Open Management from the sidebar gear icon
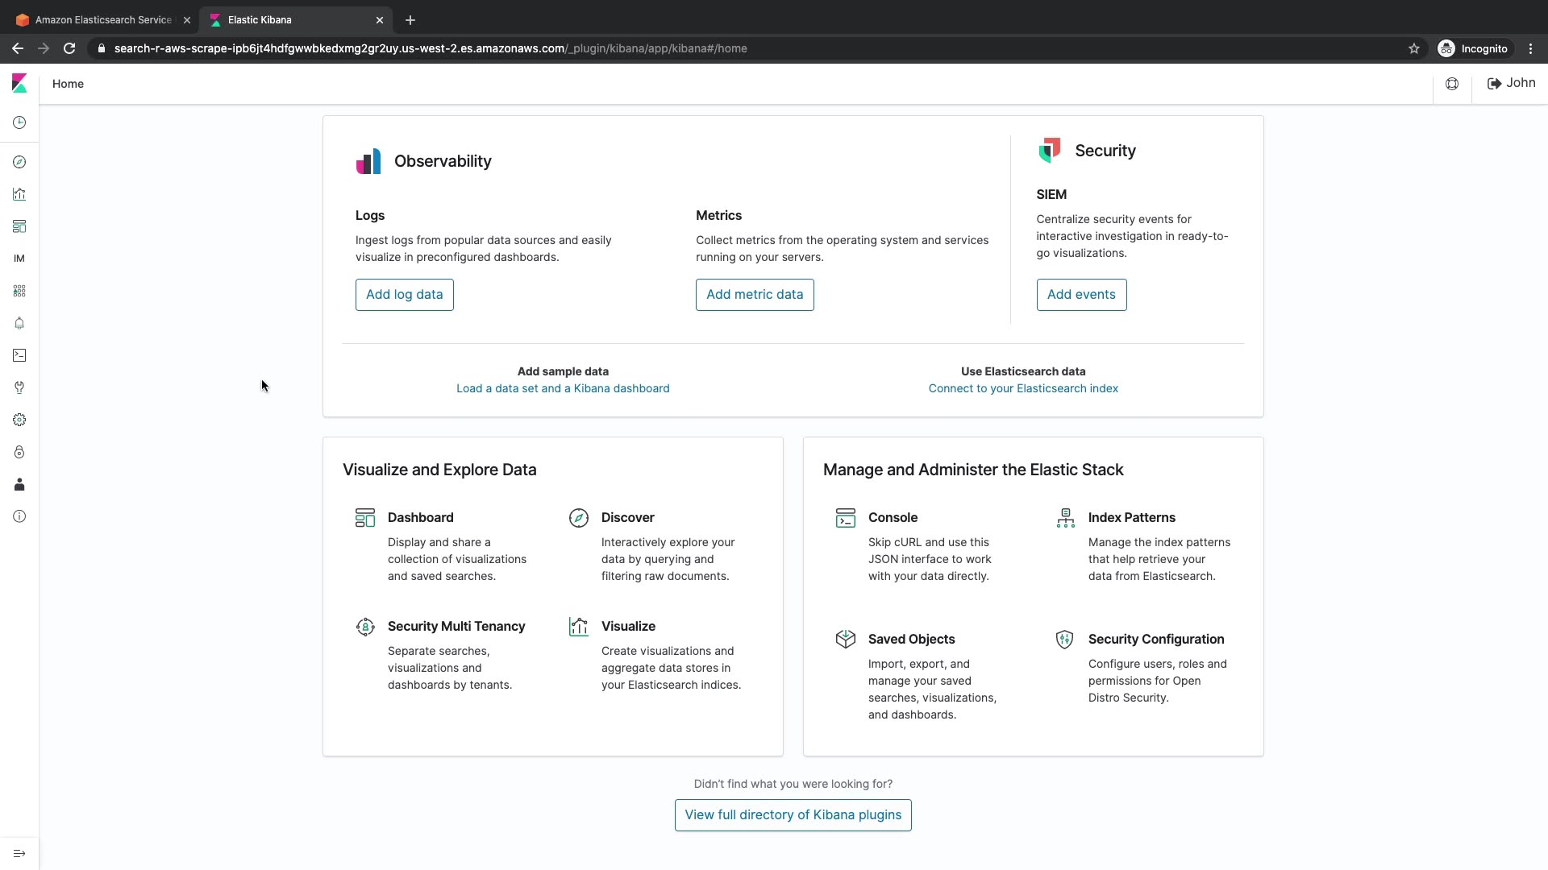Screen dimensions: 1548x870 (19, 420)
